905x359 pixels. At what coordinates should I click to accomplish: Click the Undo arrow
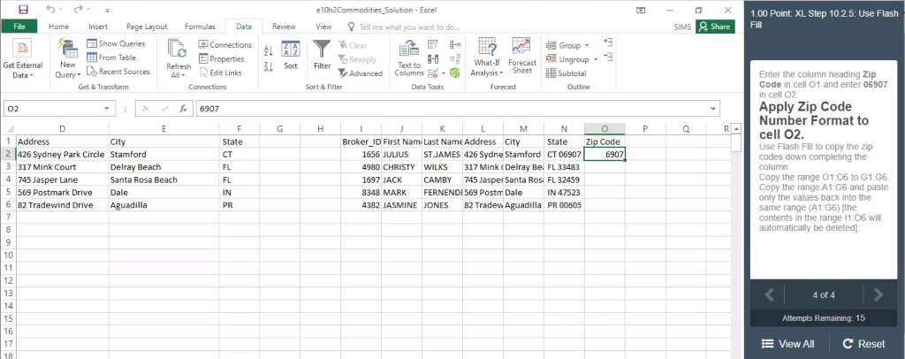pos(50,10)
